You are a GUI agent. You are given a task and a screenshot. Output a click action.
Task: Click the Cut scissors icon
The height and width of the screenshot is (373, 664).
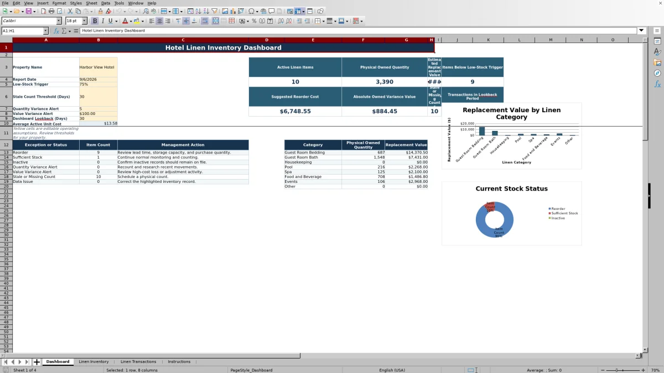[x=70, y=11]
